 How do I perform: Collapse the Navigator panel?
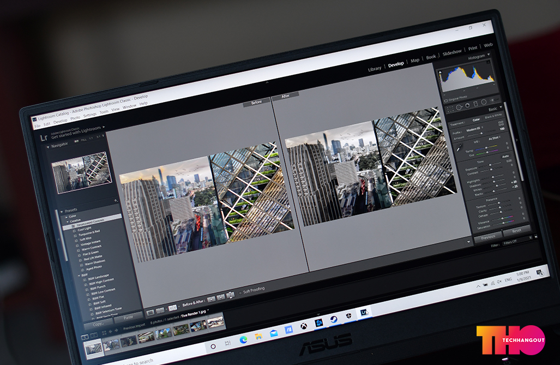48,147
